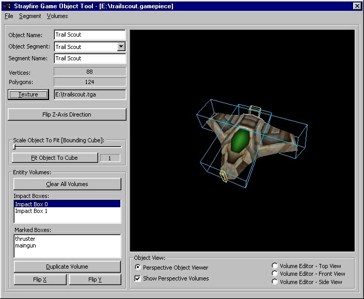Click the cube scale value field showing 1

(110, 158)
